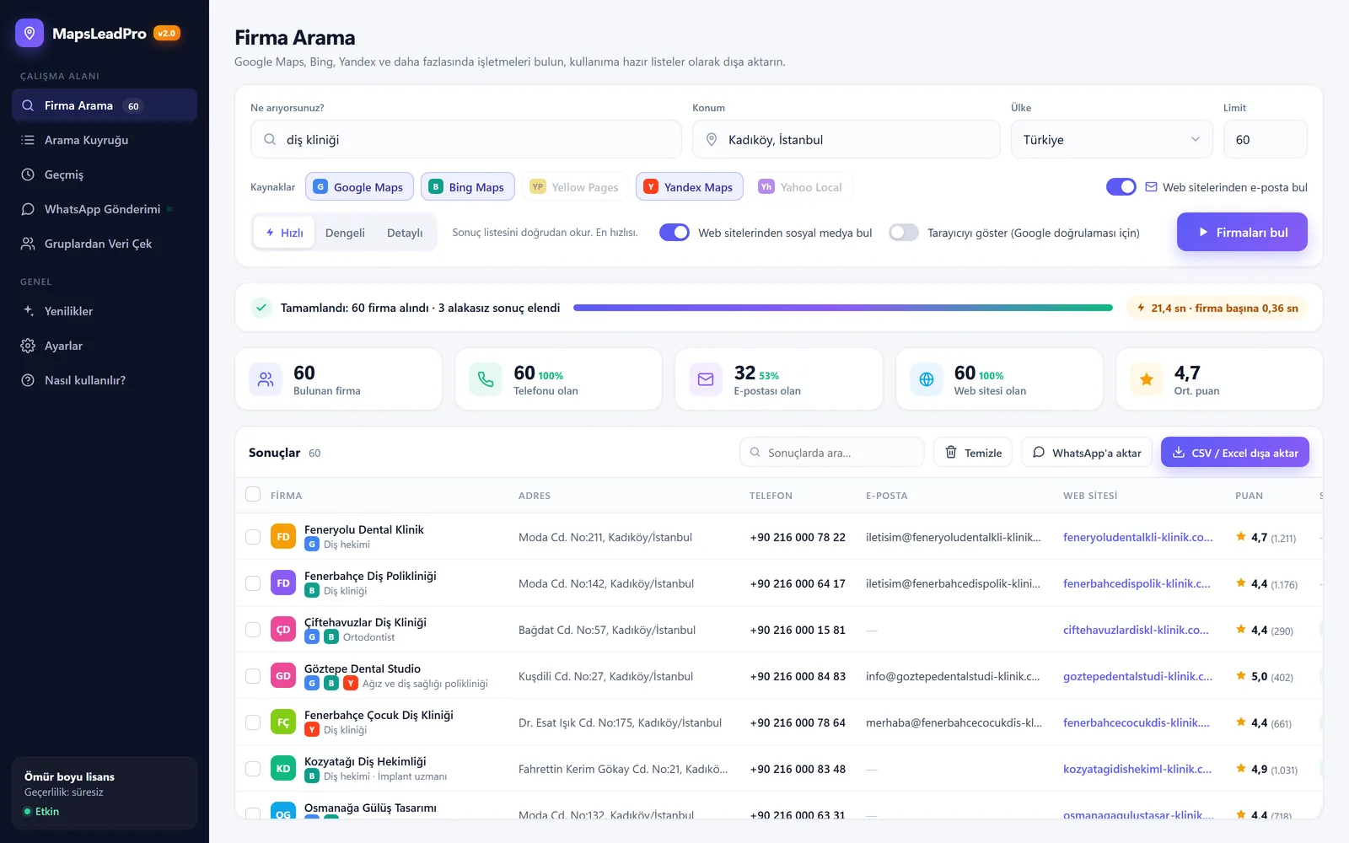Toggle the Google Maps source chip
Image resolution: width=1349 pixels, height=843 pixels.
point(359,187)
